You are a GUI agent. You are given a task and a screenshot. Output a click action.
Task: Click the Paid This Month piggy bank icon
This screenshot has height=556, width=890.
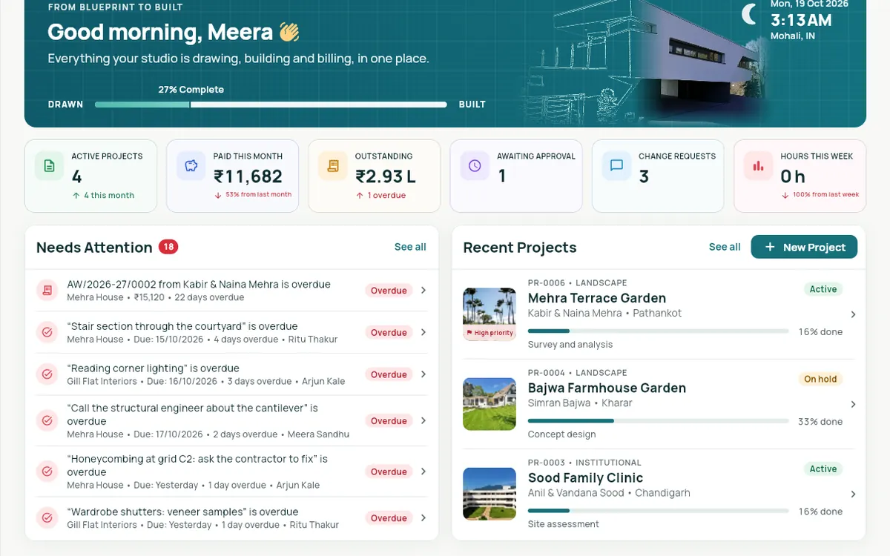tap(191, 166)
